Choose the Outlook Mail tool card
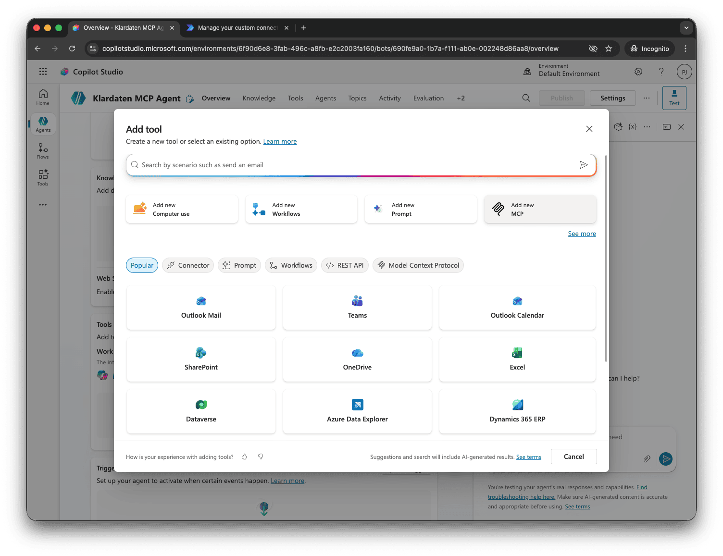This screenshot has width=723, height=556. [201, 308]
